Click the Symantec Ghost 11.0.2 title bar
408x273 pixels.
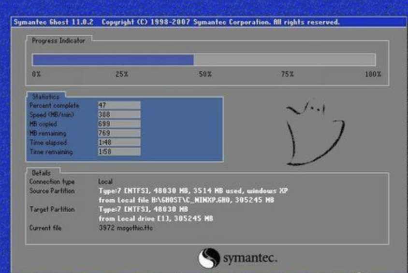pos(176,22)
